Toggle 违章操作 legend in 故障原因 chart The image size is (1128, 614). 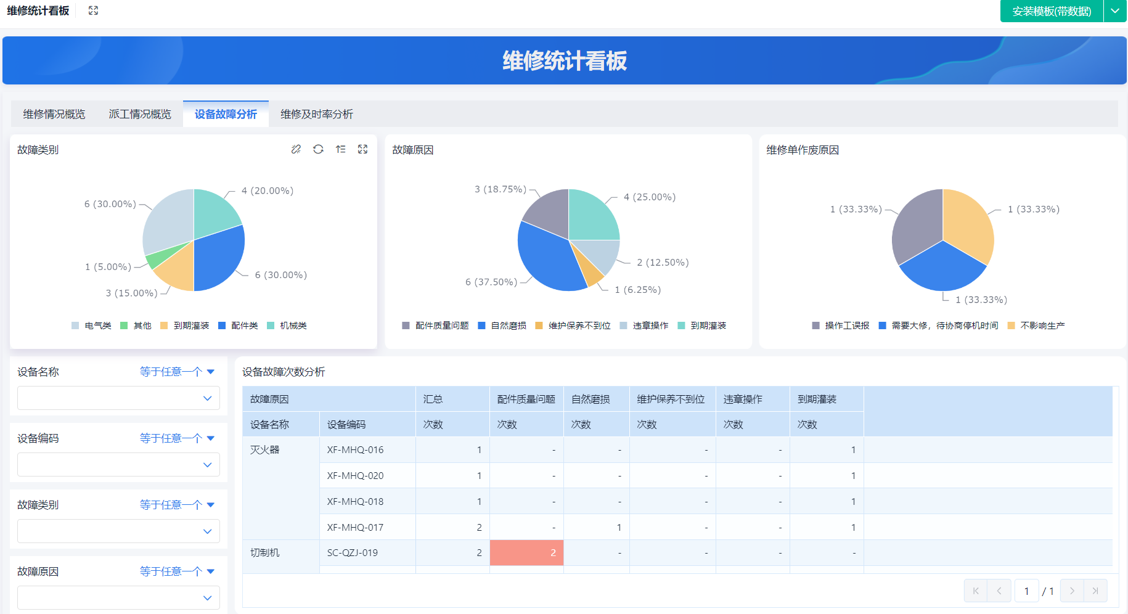coord(644,325)
